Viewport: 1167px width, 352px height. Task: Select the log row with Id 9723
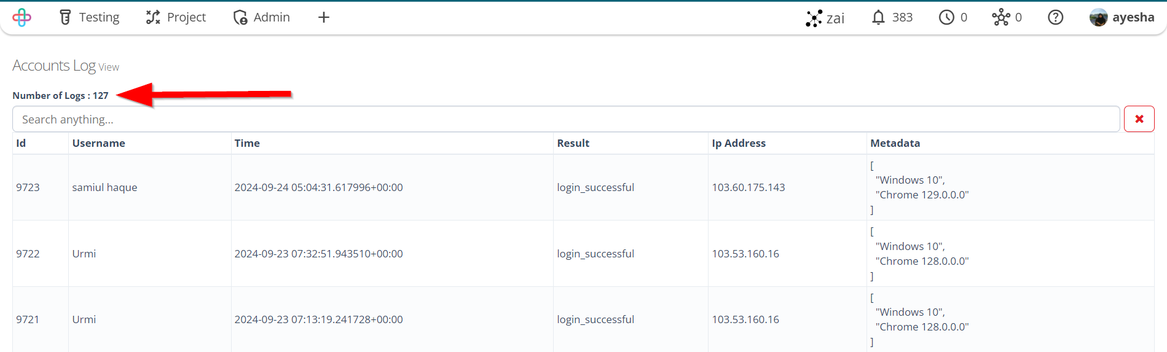583,187
